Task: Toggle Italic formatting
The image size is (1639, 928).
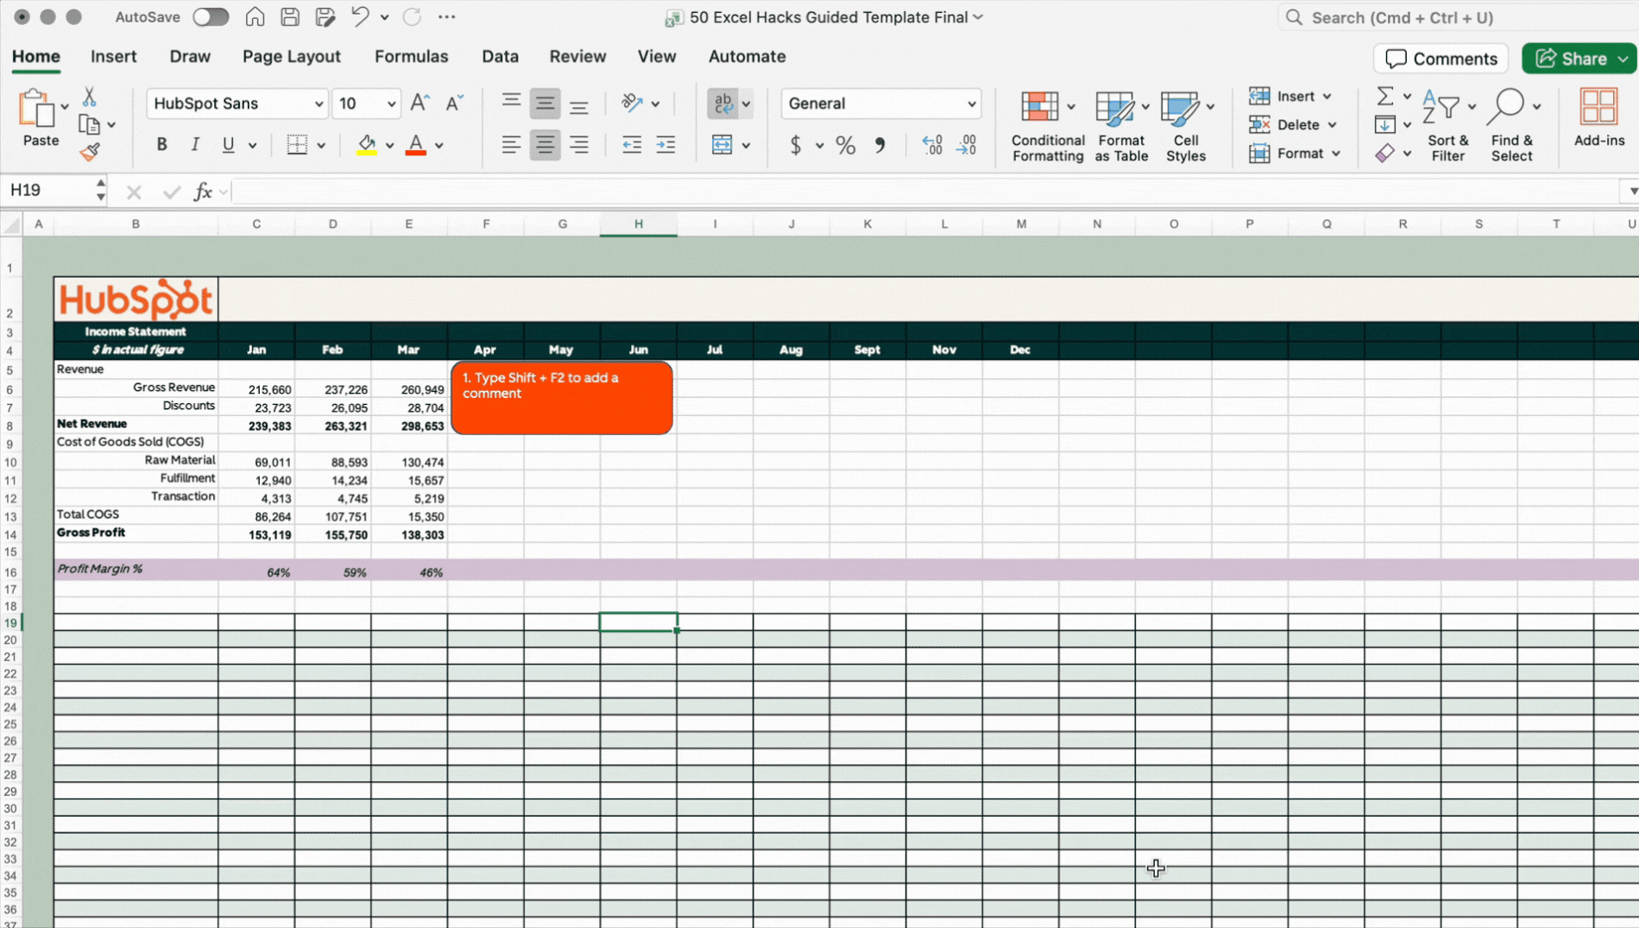Action: click(195, 145)
